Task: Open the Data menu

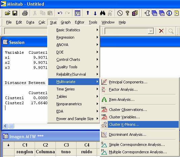Action: pyautogui.click(x=30, y=22)
